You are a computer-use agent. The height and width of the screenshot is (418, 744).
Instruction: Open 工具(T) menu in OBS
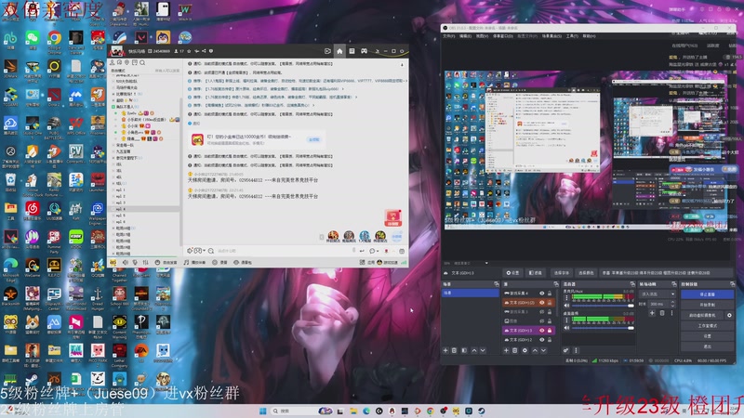tap(572, 36)
